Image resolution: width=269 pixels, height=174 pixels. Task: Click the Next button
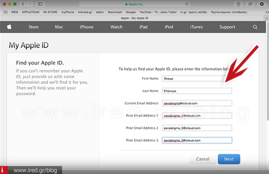point(229,159)
